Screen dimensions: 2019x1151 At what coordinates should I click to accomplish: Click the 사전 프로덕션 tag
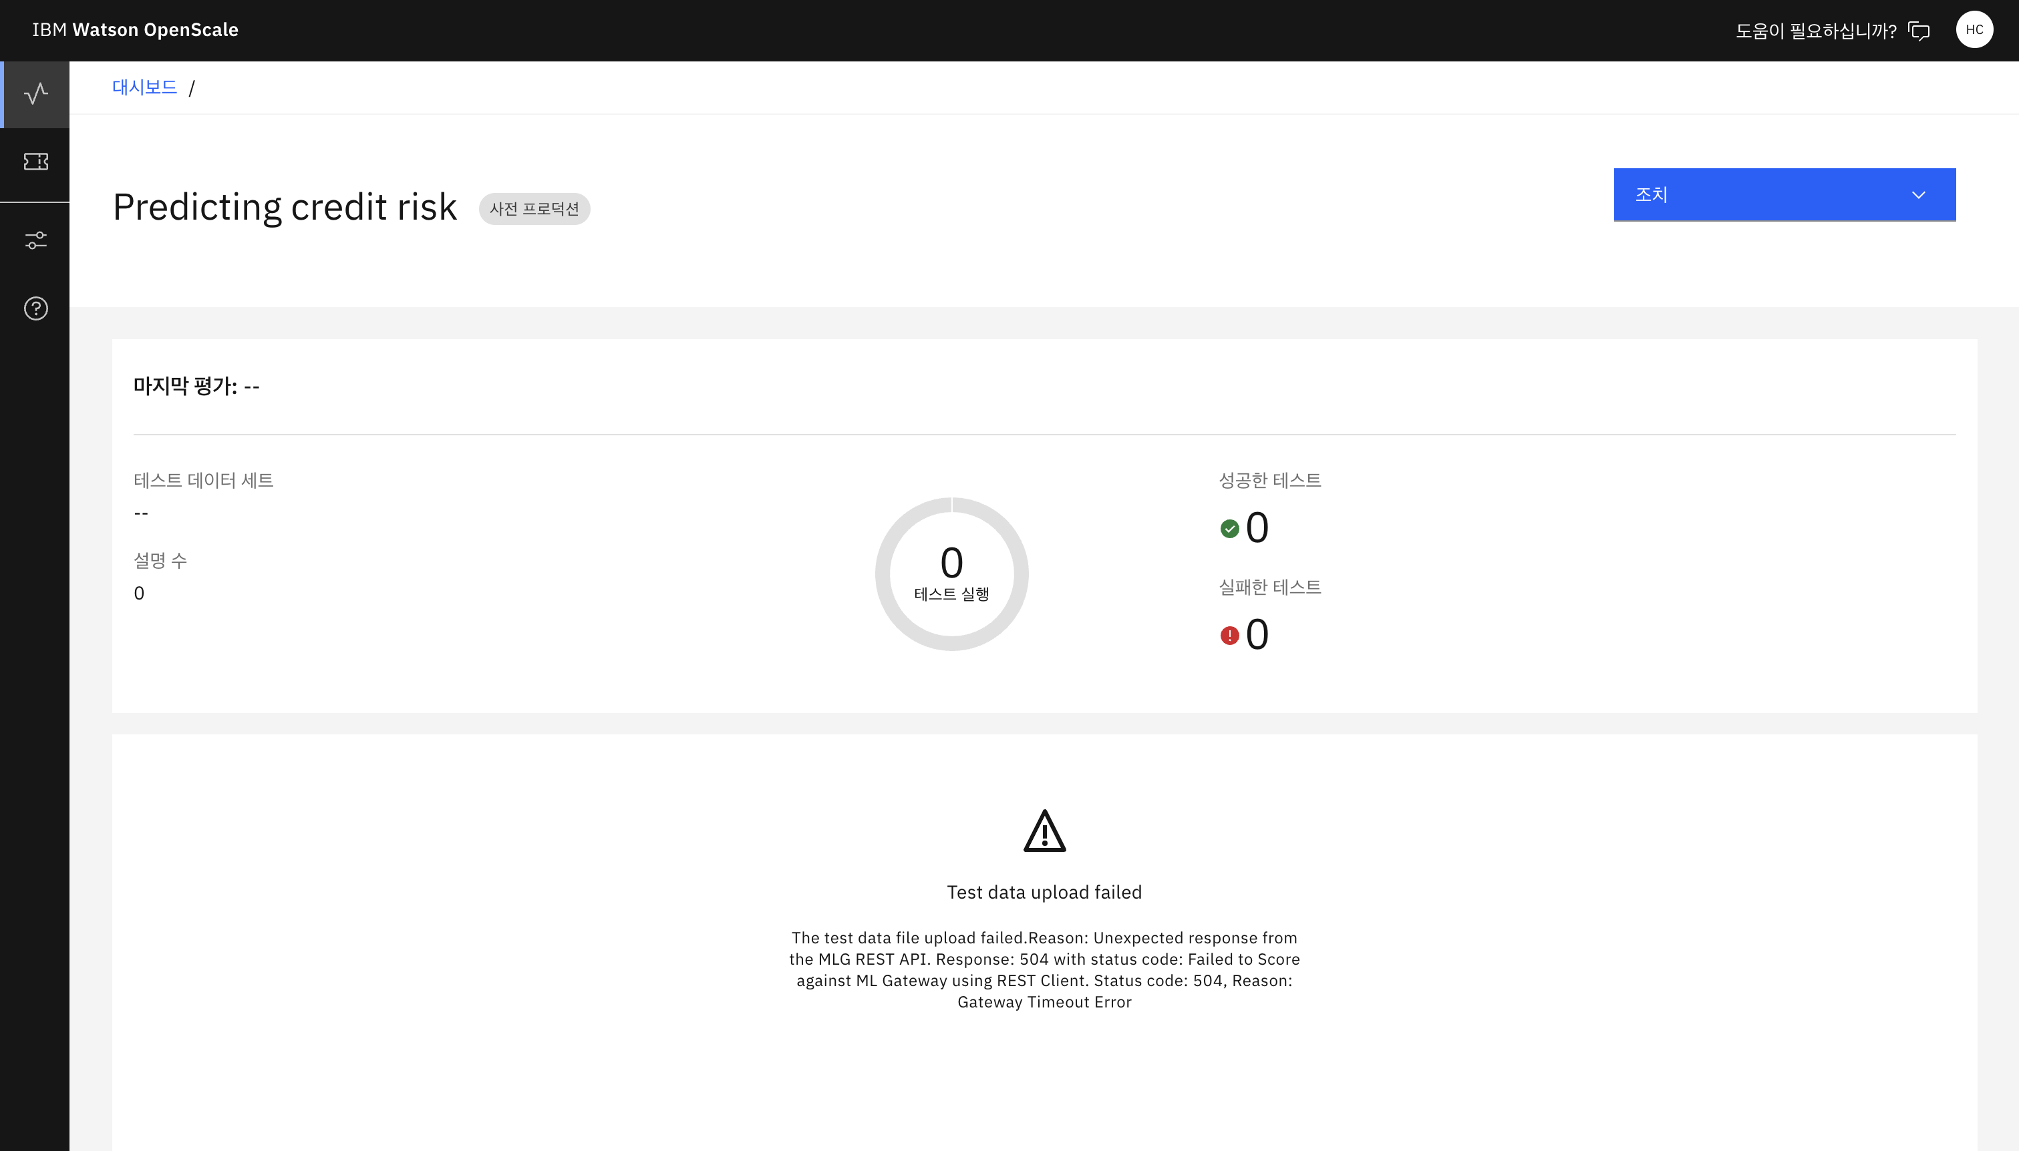(x=534, y=209)
